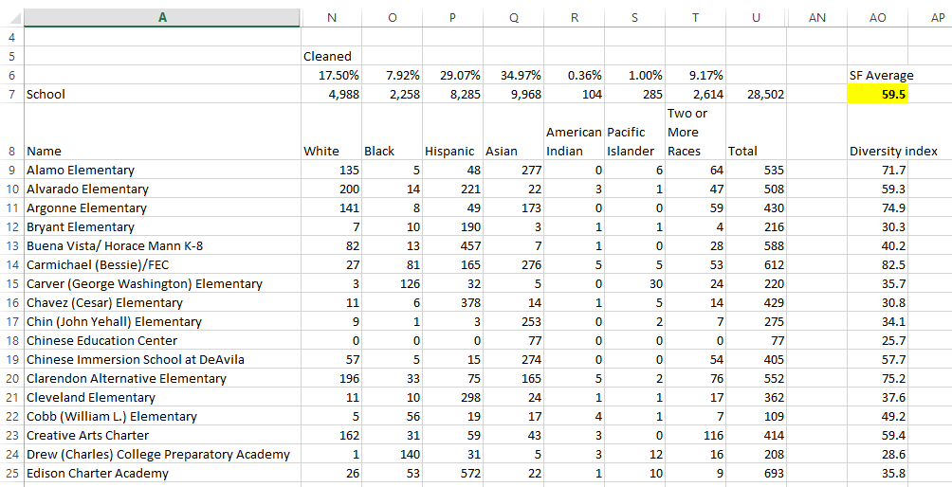952x487 pixels.
Task: Select column A header
Action: point(162,18)
